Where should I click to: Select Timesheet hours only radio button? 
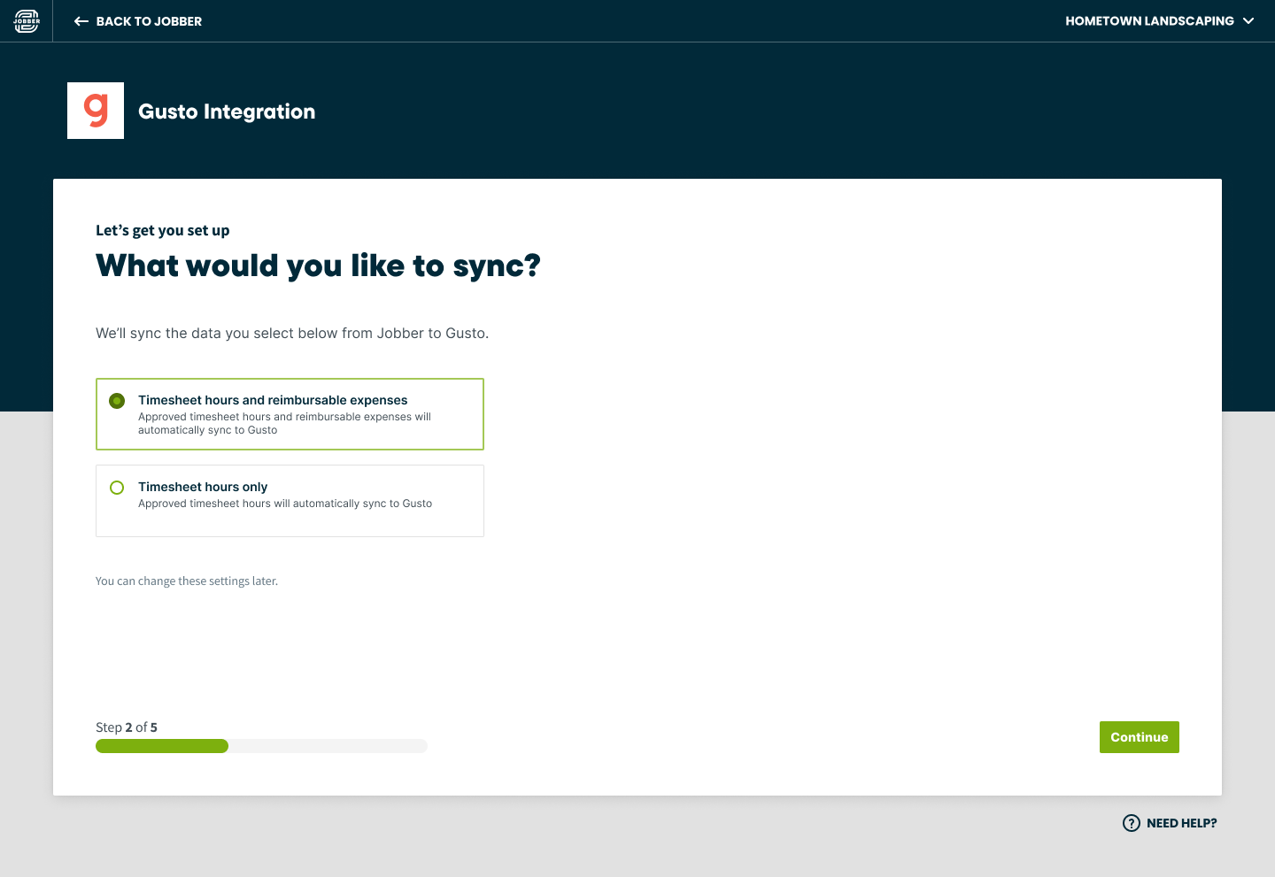click(117, 488)
